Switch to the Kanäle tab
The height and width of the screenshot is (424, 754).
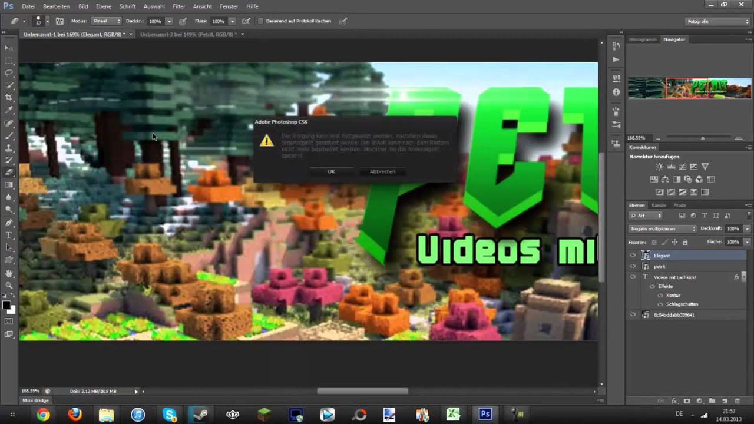click(x=659, y=205)
